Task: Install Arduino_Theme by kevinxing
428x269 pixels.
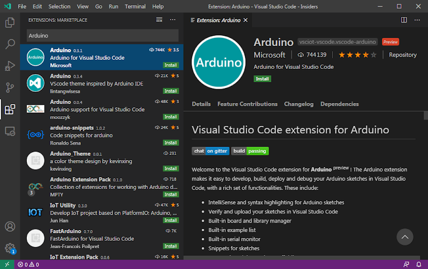Action: point(171,169)
